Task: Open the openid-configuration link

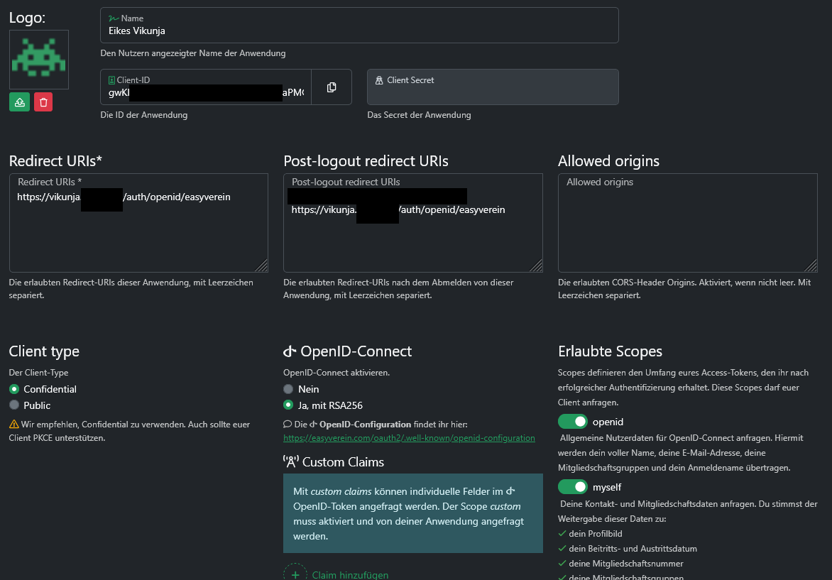Action: 409,438
